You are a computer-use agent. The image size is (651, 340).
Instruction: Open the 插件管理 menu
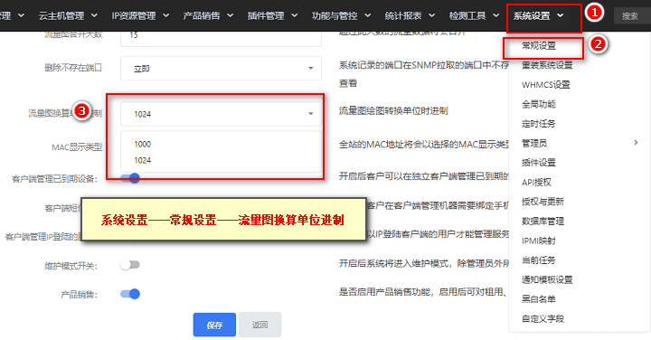click(x=272, y=15)
